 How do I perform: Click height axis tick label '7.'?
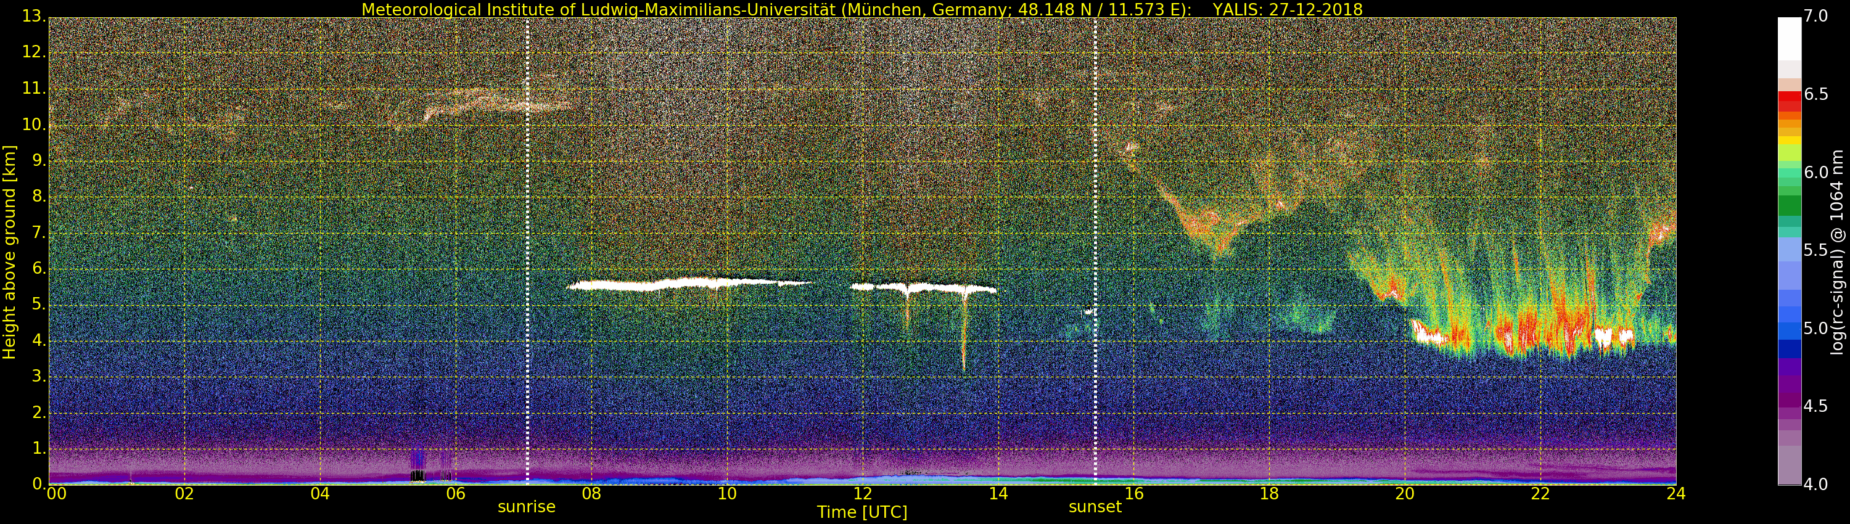click(x=38, y=232)
